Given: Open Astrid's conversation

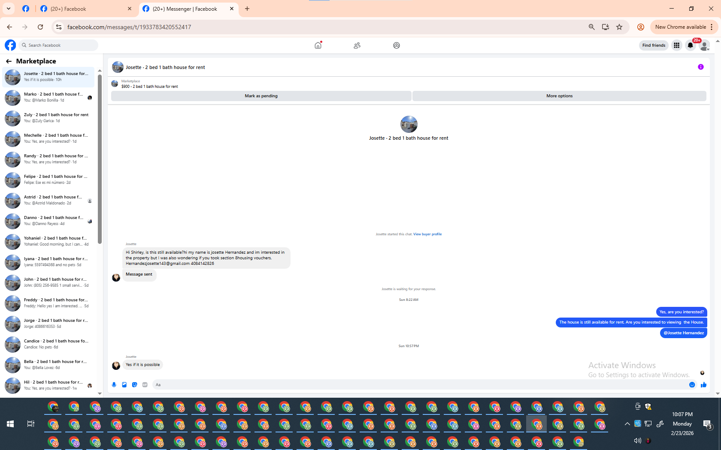Looking at the screenshot, I should coord(48,200).
